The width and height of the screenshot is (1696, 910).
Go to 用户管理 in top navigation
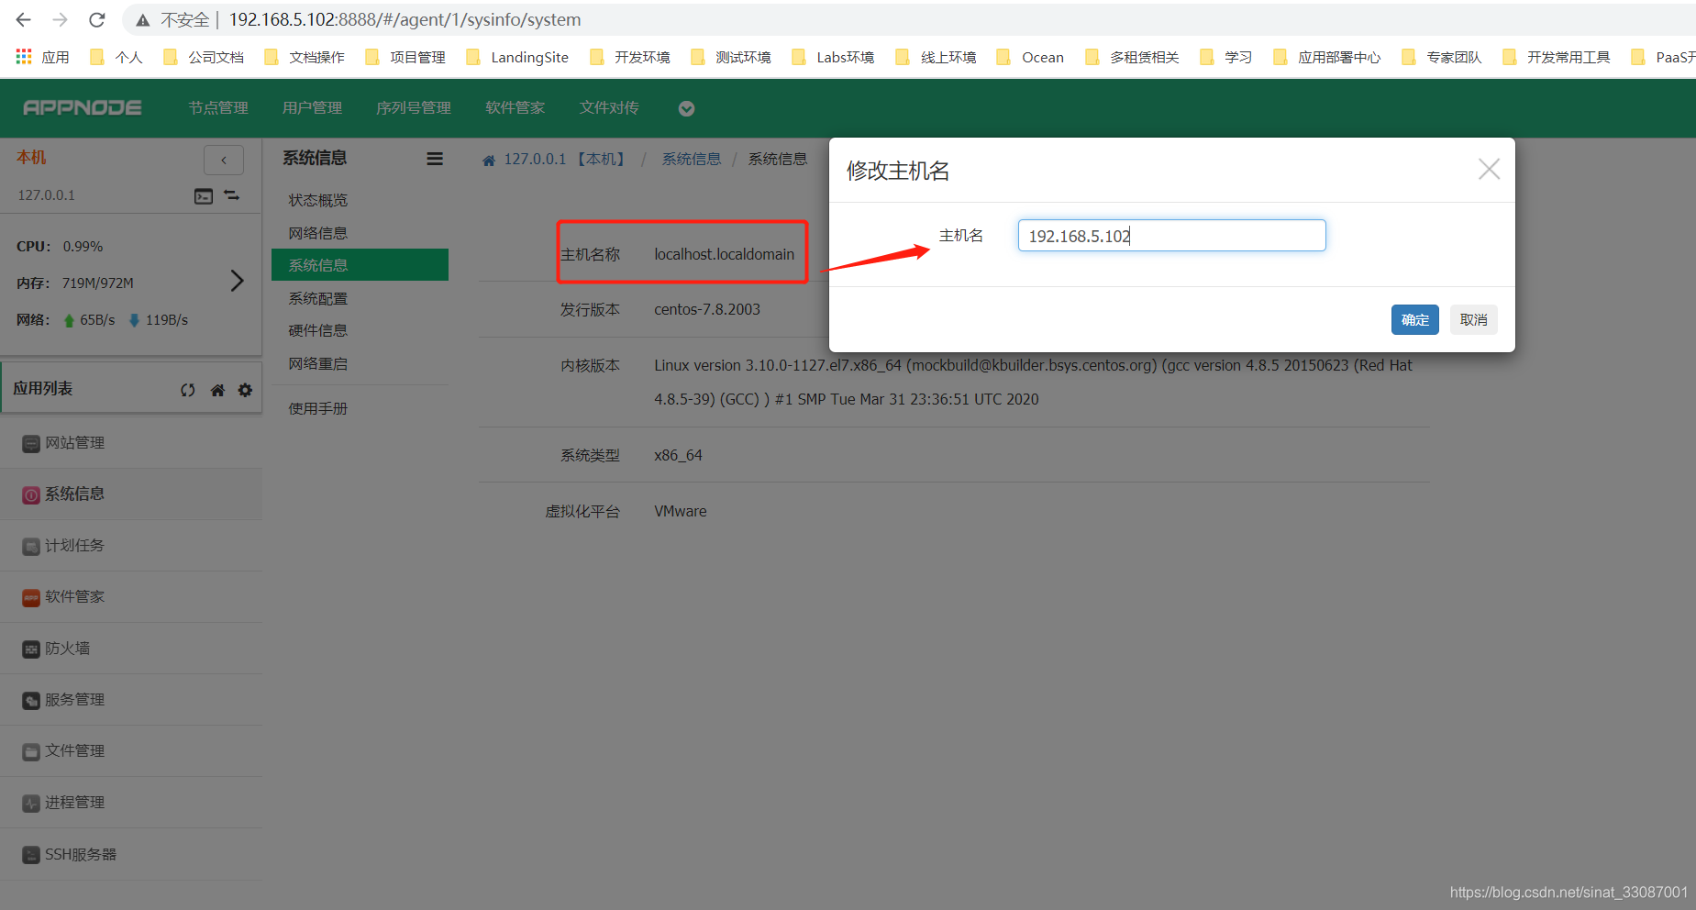click(x=312, y=108)
